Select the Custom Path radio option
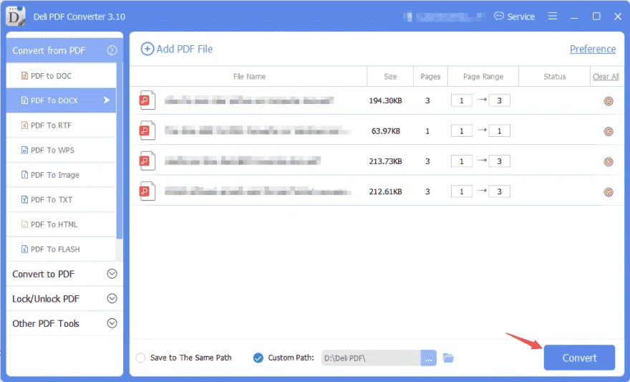Screen dimensions: 630x382 pyautogui.click(x=258, y=358)
